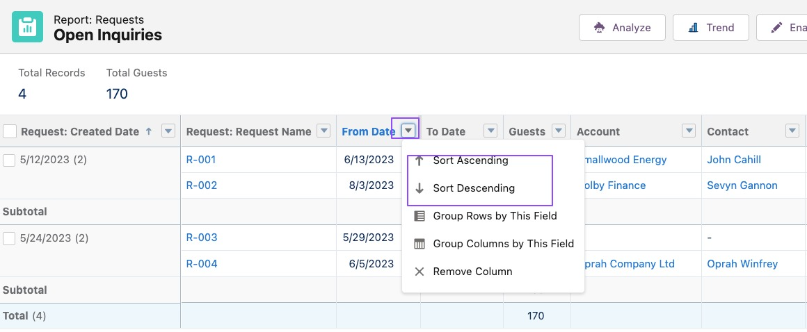Open the Guests column dropdown arrow
807x332 pixels.
click(559, 131)
